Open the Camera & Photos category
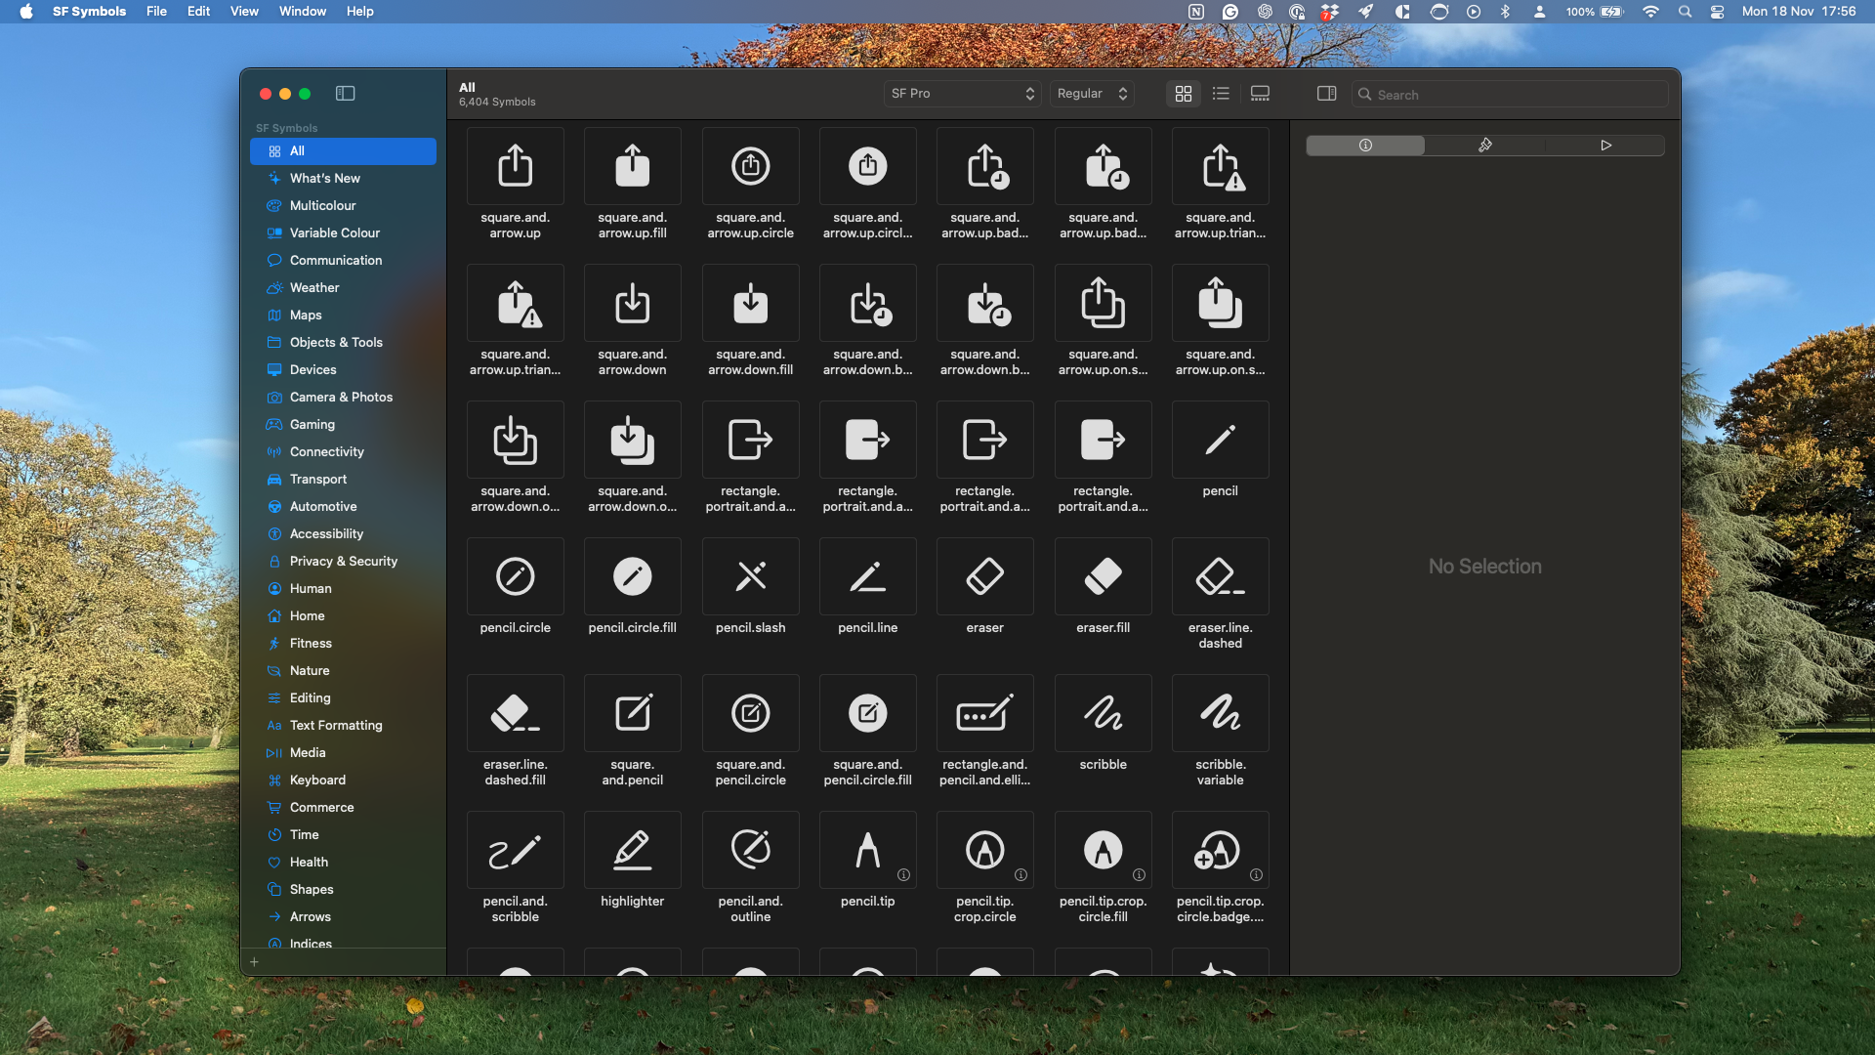This screenshot has width=1875, height=1055. click(x=343, y=398)
